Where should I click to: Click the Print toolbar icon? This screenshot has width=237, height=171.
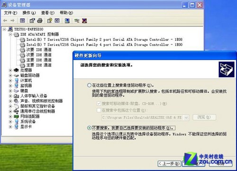tap(40, 20)
